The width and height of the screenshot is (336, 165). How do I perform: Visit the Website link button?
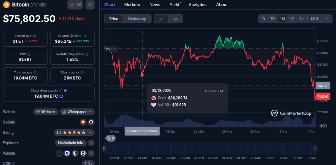[46, 112]
